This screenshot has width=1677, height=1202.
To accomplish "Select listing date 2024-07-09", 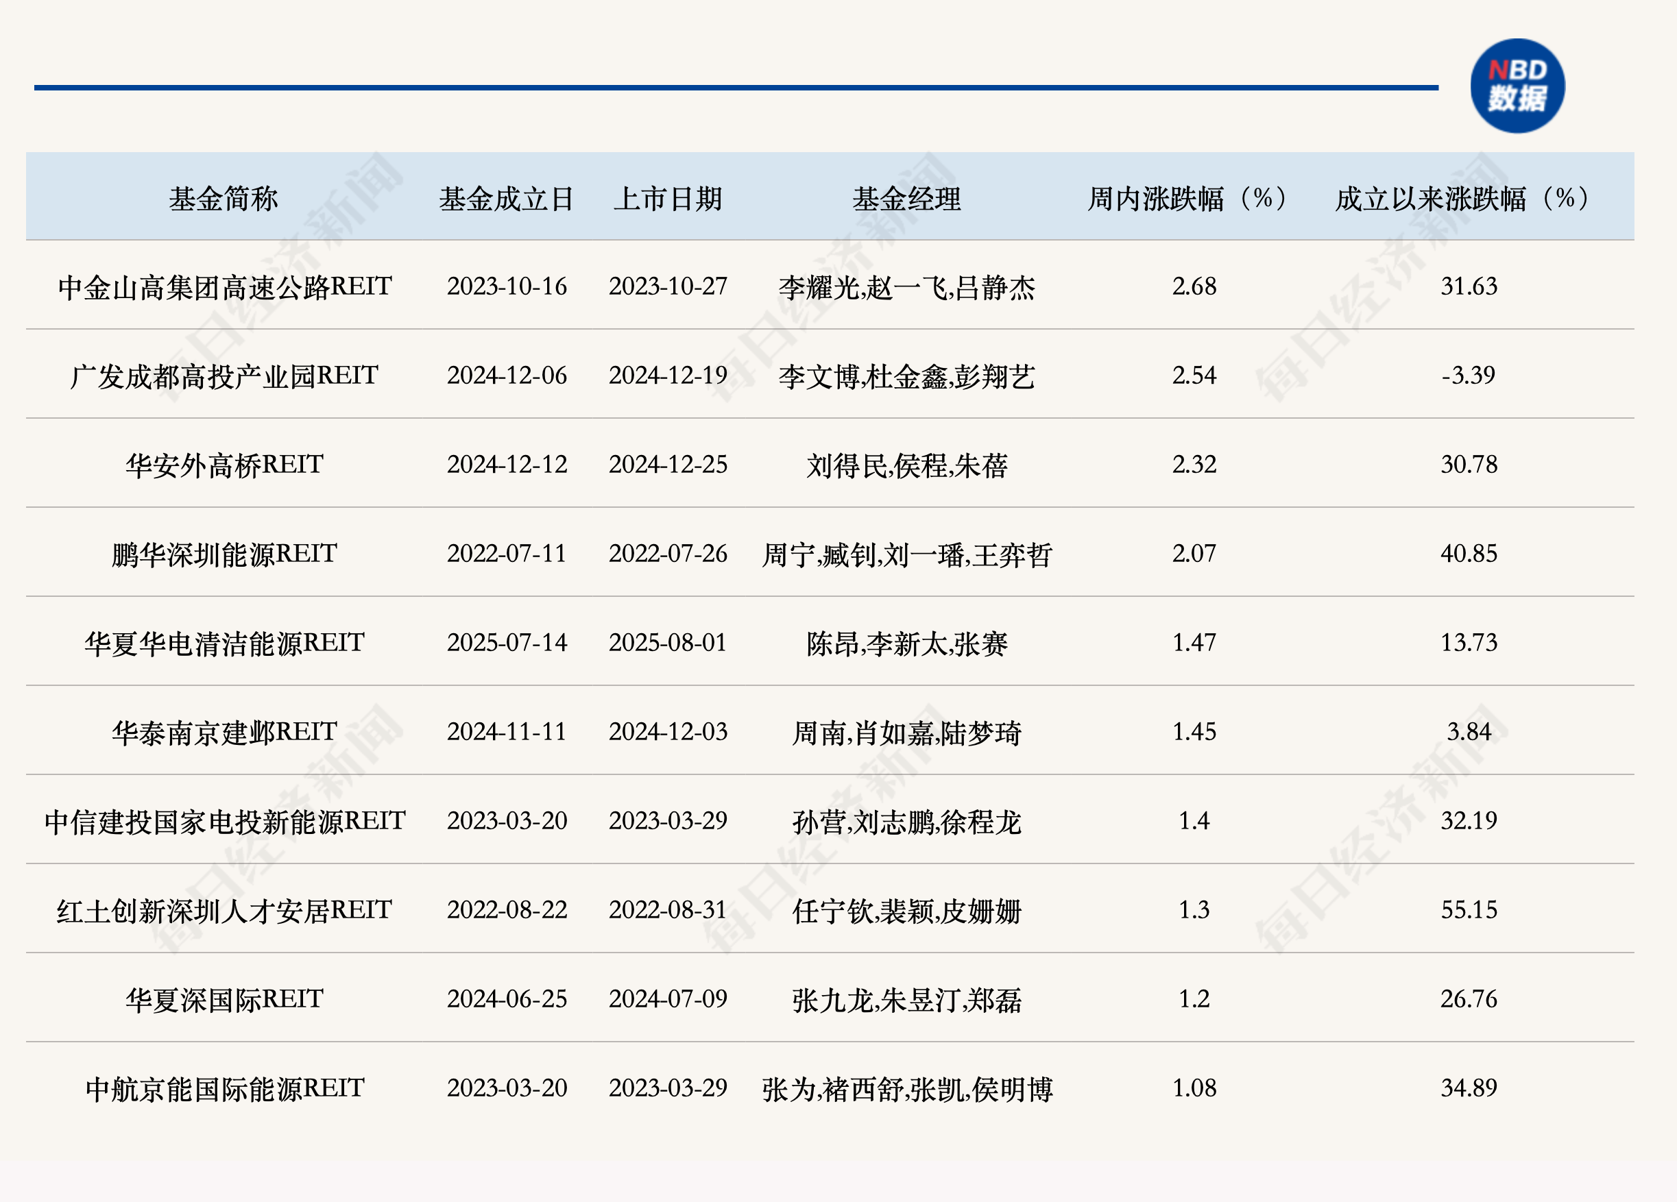I will pyautogui.click(x=668, y=999).
